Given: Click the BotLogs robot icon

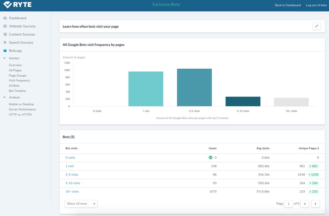Looking at the screenshot, I should click(x=5, y=51).
